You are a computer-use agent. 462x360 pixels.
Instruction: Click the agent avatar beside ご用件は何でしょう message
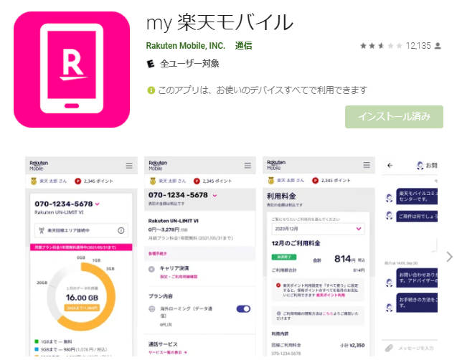[x=390, y=216]
